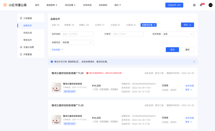Open the notifications bell icon
This screenshot has width=215, height=131.
pos(201,5)
